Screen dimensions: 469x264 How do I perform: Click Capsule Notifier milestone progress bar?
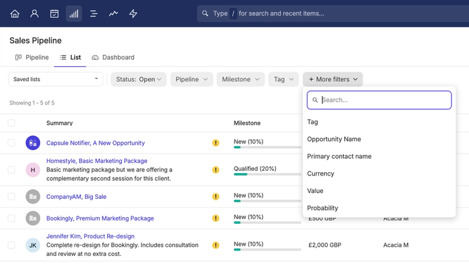click(x=267, y=147)
